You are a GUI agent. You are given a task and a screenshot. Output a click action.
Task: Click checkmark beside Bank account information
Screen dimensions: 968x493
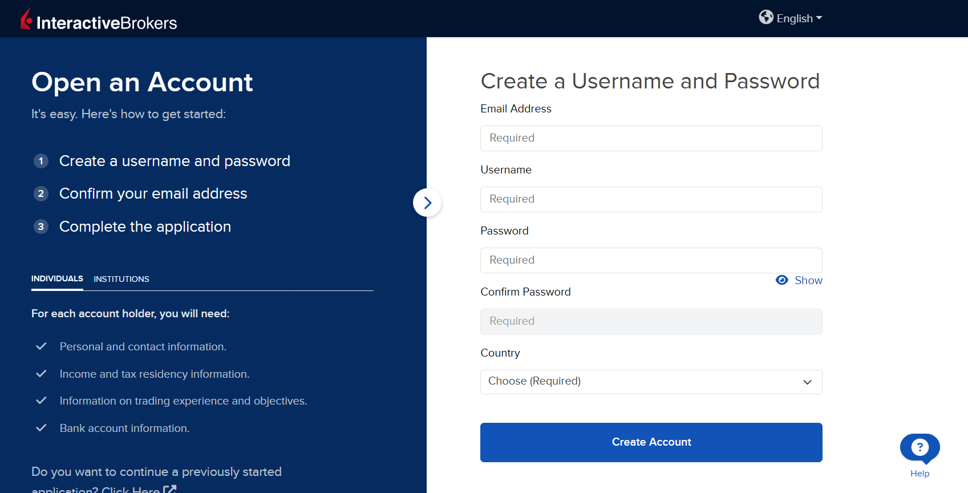click(x=41, y=428)
